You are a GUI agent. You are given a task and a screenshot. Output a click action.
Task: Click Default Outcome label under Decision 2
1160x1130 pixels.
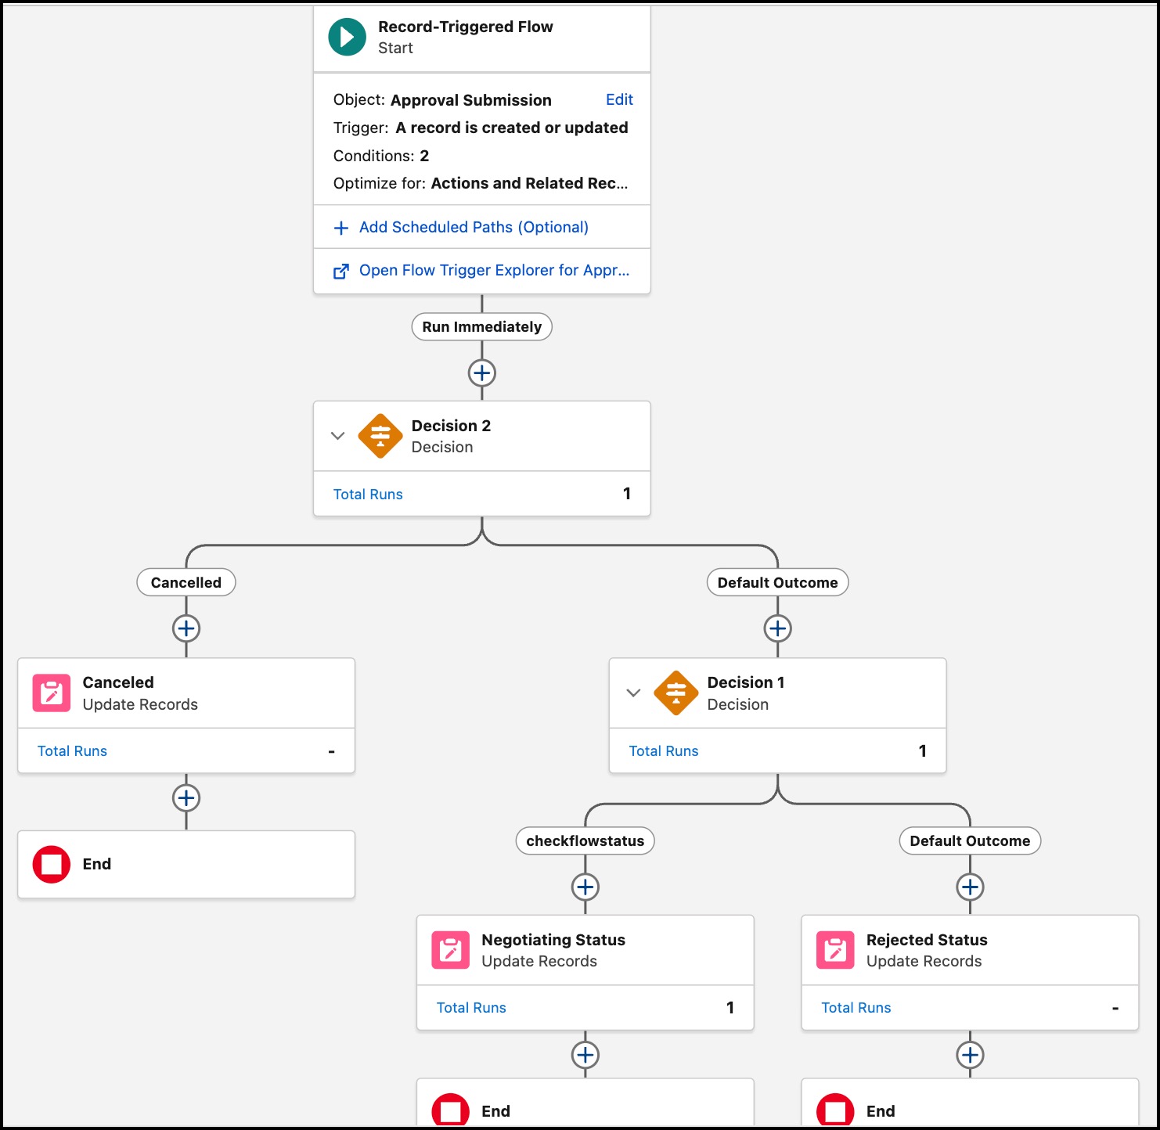[x=778, y=582]
